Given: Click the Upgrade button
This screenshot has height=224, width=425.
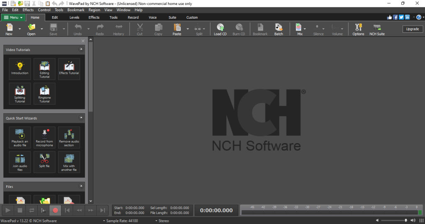Looking at the screenshot, I should point(412,29).
